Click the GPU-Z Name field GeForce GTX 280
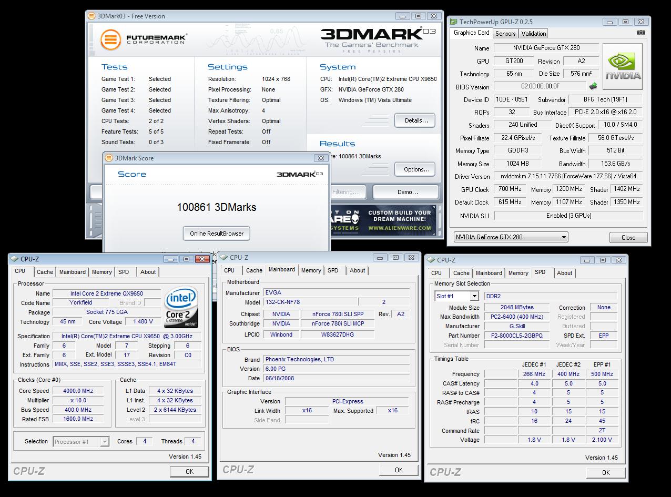The height and width of the screenshot is (497, 671). pos(546,47)
